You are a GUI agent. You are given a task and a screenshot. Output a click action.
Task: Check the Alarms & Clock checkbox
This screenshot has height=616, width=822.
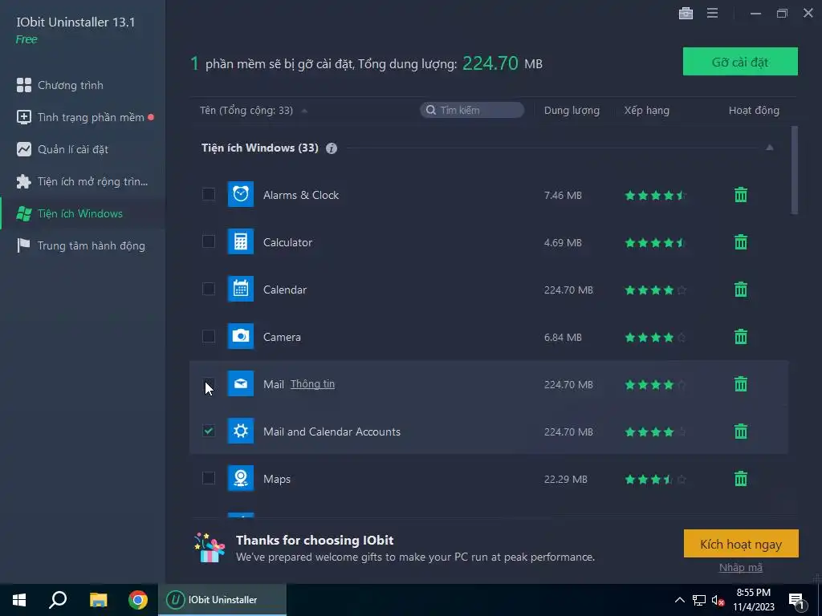point(209,194)
